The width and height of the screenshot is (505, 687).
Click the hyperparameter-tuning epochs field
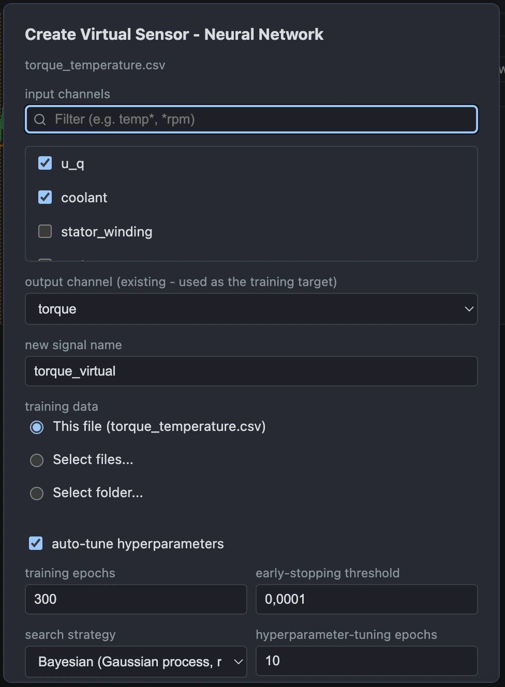coord(366,661)
